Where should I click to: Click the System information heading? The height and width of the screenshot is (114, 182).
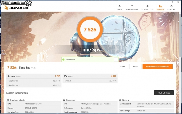point(17,93)
